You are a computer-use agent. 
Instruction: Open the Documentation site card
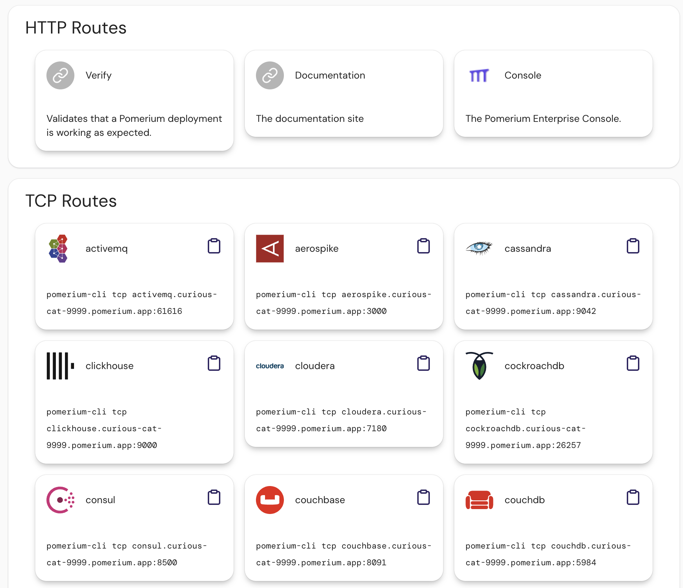click(x=344, y=94)
